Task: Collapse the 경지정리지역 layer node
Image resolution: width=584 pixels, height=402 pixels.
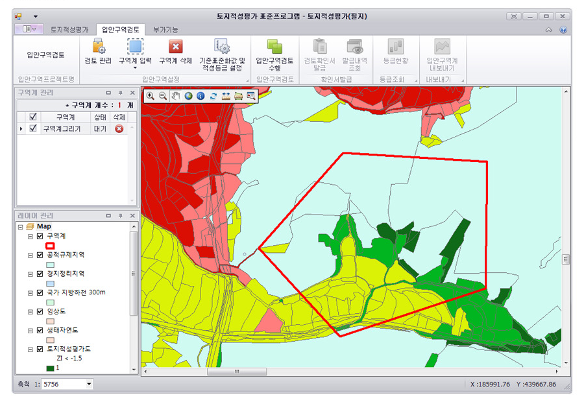Action: coord(30,274)
